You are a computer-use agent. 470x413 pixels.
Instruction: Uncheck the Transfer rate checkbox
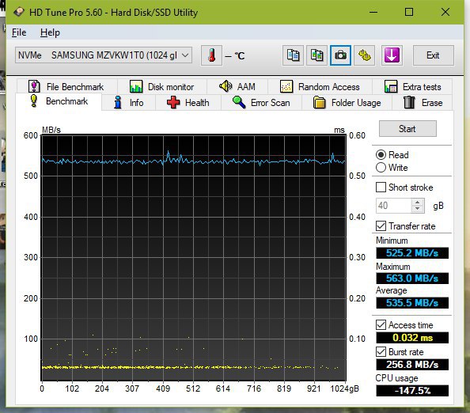click(x=381, y=226)
